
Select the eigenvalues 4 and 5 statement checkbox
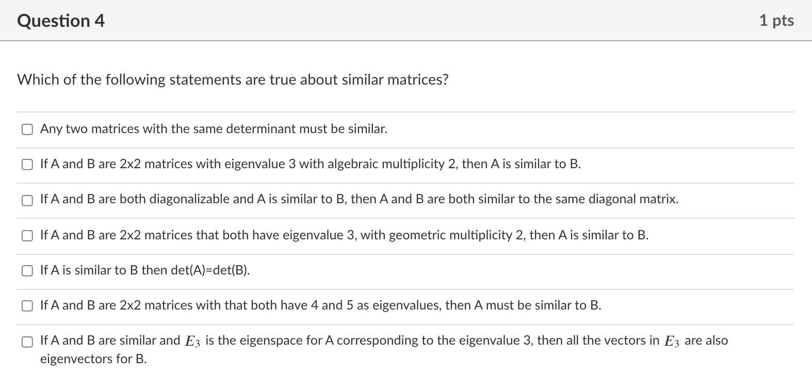27,305
